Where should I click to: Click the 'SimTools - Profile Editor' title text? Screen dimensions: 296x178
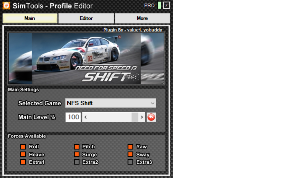[x=53, y=6]
